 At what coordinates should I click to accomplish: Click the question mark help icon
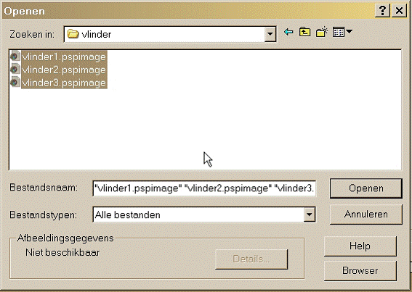[382, 11]
